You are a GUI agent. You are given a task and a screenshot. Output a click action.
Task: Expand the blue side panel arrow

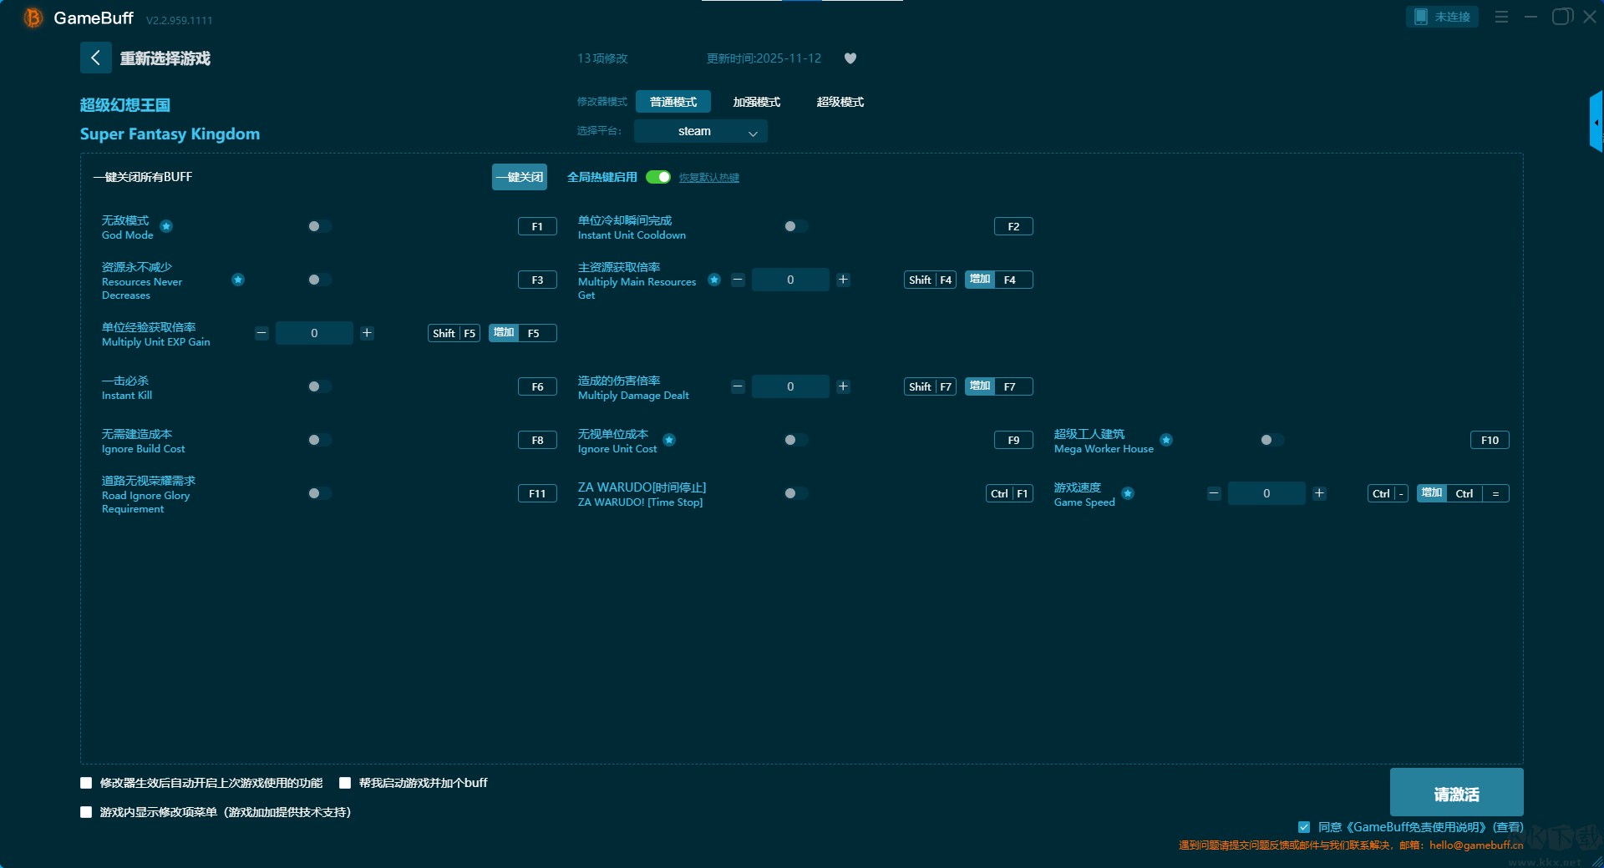1596,123
